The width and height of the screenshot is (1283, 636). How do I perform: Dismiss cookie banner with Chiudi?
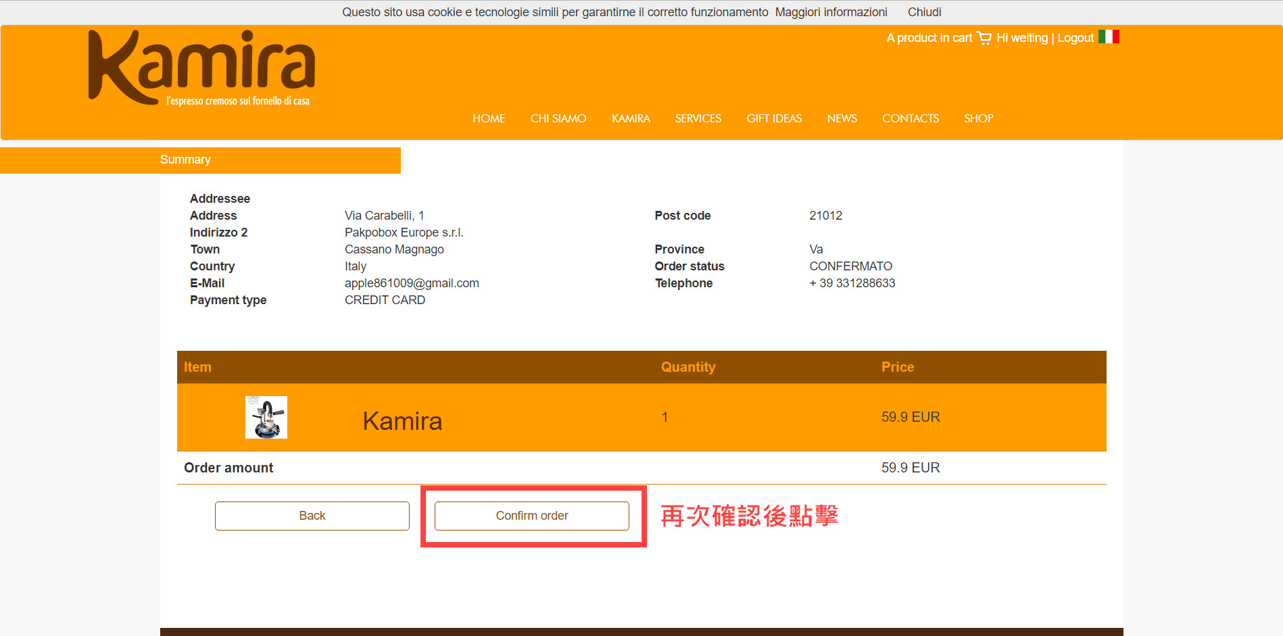(924, 12)
